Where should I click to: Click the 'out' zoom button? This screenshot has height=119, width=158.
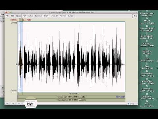point(19,103)
